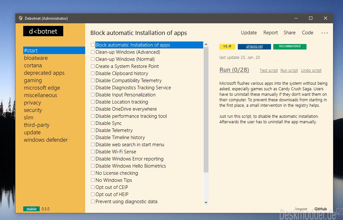343x220 pixels.
Task: Click the script list scrollbar thumb
Action: pos(206,110)
